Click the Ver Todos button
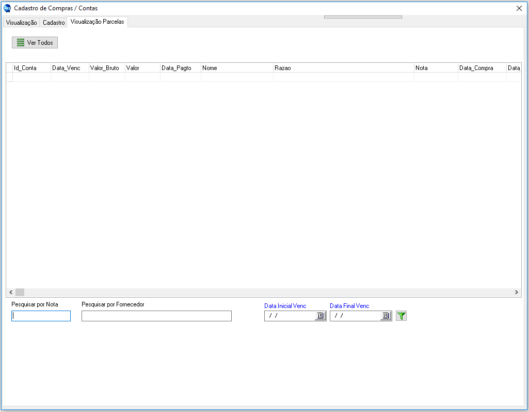 [35, 43]
